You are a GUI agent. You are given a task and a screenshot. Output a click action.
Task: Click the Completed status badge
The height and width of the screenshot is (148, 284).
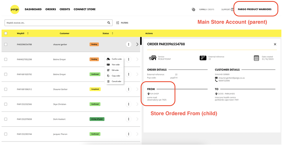click(x=95, y=89)
